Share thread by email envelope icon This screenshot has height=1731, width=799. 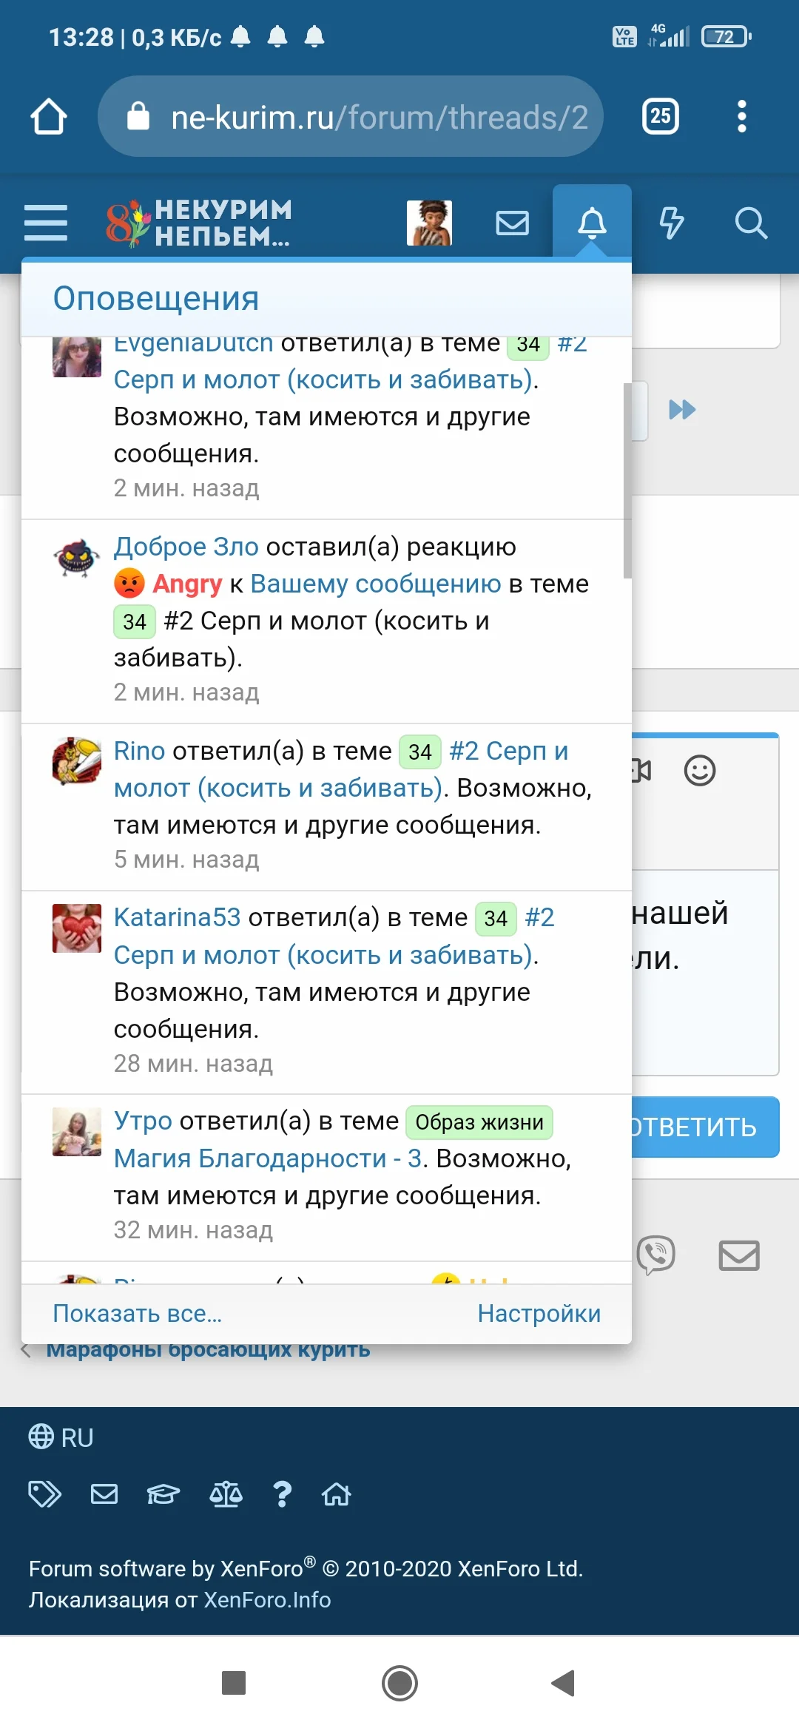point(740,1255)
